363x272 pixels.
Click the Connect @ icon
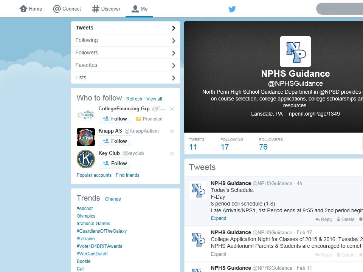[x=57, y=9]
